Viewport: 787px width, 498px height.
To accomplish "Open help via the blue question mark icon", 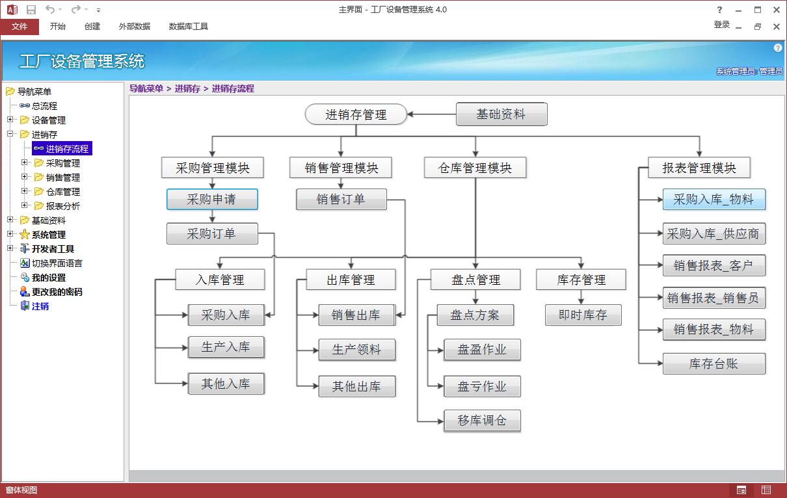I will tap(777, 47).
